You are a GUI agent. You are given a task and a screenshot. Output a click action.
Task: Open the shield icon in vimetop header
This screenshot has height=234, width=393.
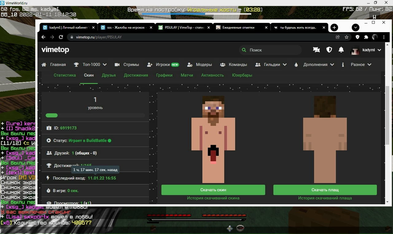point(329,50)
